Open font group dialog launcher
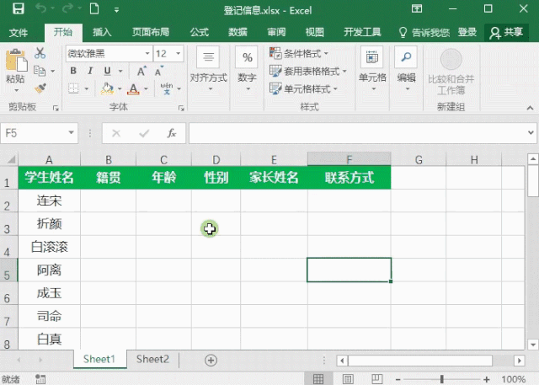 click(x=181, y=109)
